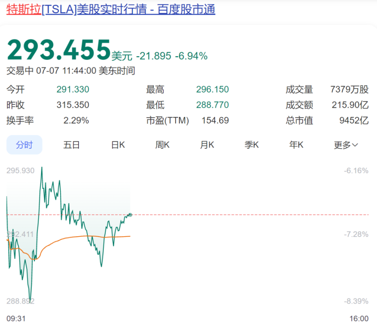
Task: Click the percent change -6.94%
Action: pos(191,56)
